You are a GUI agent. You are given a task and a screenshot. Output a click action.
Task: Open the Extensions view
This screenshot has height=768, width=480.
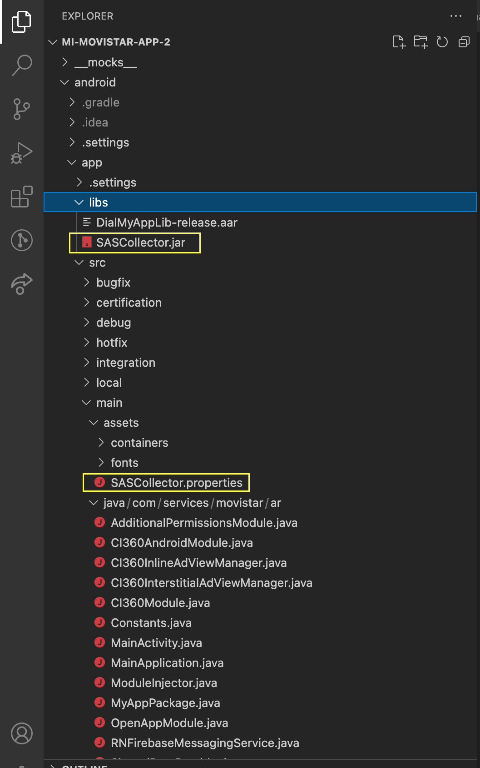coord(22,197)
